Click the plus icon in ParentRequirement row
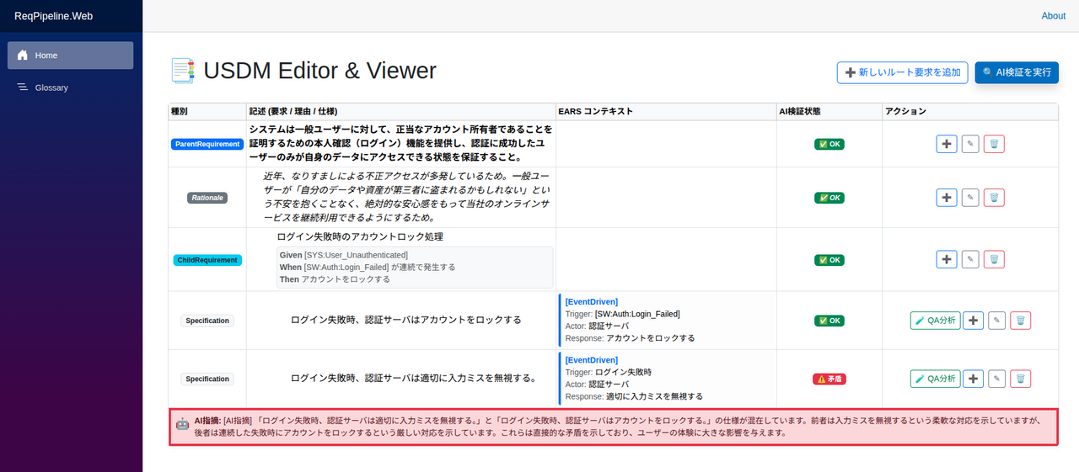 pyautogui.click(x=947, y=144)
